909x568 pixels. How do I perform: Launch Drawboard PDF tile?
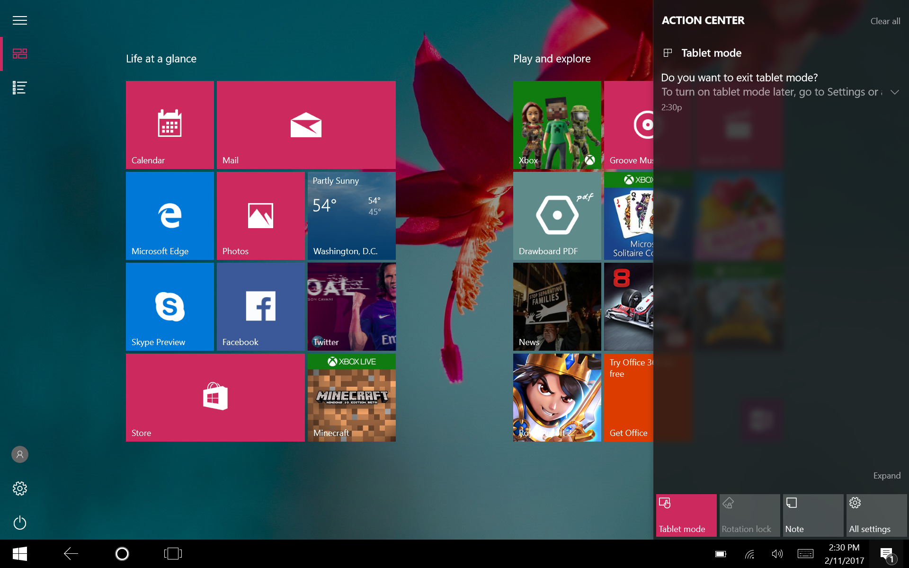coord(557,216)
